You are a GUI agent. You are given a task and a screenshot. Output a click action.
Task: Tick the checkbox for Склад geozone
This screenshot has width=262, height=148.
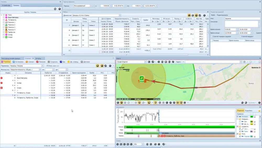[x=4, y=35]
